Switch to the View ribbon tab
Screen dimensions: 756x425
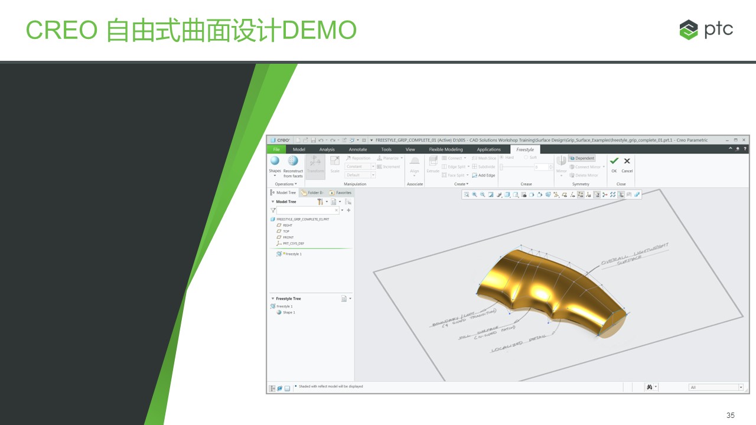pyautogui.click(x=410, y=149)
